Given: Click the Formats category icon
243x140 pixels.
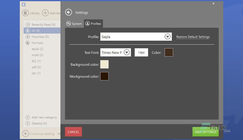Looking at the screenshot, I should pos(28,43).
